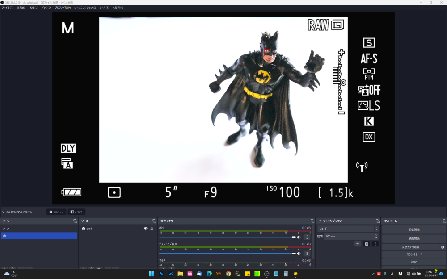Viewport: 447px width, 279px height.
Task: Select the scene named シーン
Action: [39, 229]
